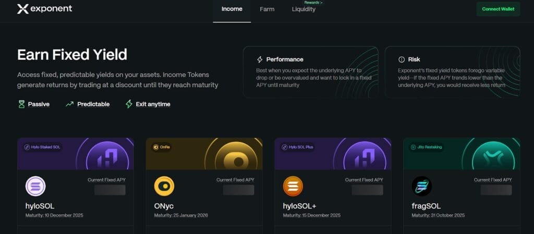Click the hyloSOL+ orange token icon
Image resolution: width=534 pixels, height=234 pixels.
point(293,186)
